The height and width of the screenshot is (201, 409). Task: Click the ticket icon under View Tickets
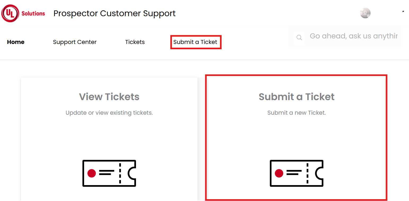[x=109, y=173]
